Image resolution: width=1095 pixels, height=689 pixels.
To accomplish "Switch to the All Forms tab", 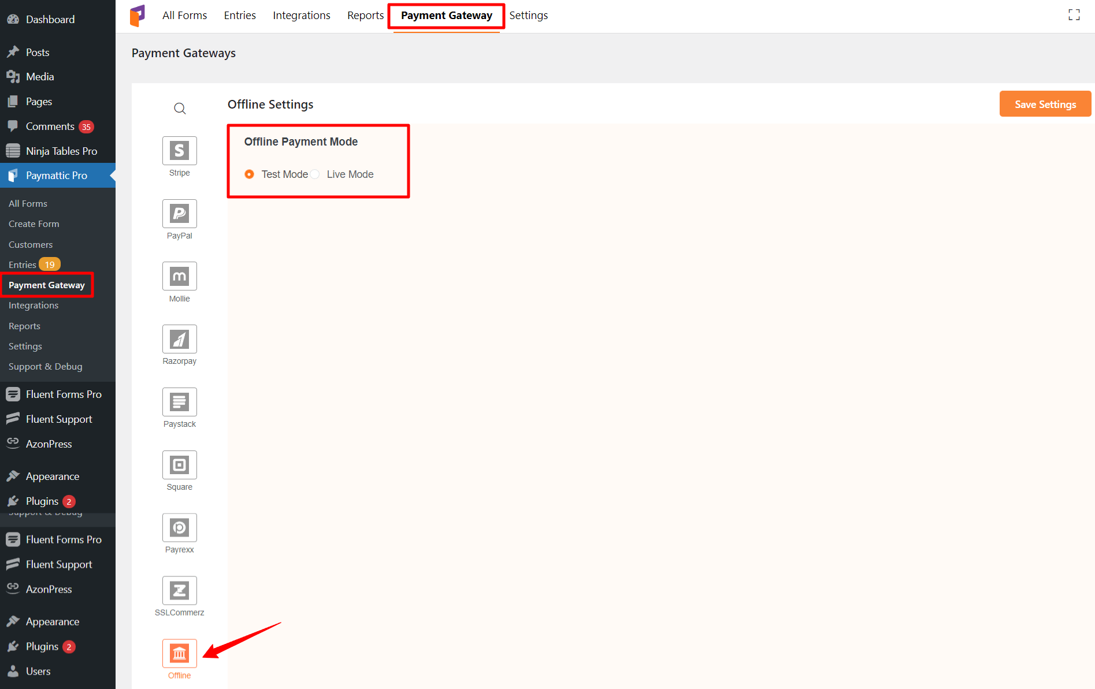I will pyautogui.click(x=184, y=16).
